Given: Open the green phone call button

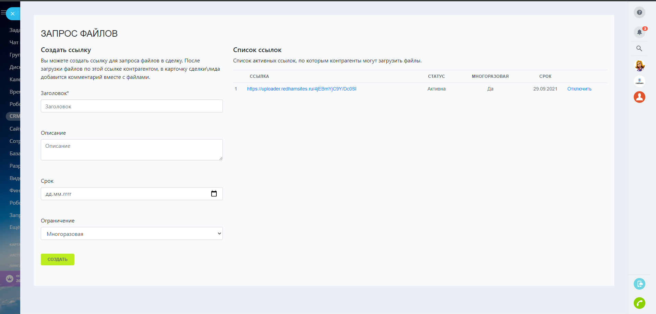Looking at the screenshot, I should tap(639, 303).
